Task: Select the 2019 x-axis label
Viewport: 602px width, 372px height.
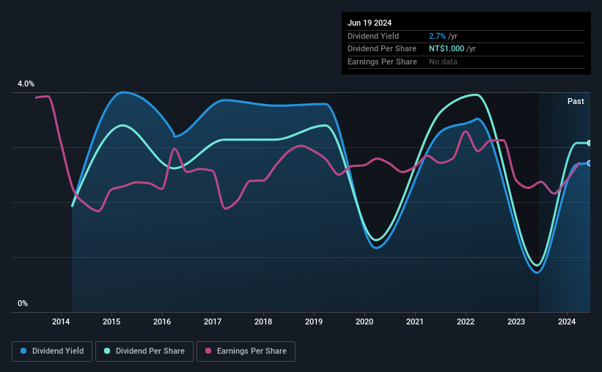Action: 314,321
